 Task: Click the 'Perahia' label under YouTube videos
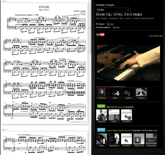click(102, 98)
